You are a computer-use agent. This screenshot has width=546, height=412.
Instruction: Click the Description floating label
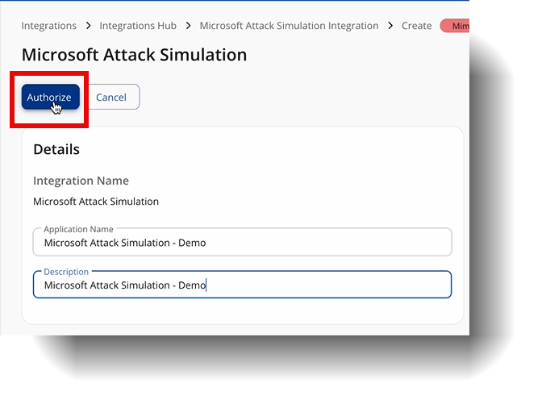66,272
